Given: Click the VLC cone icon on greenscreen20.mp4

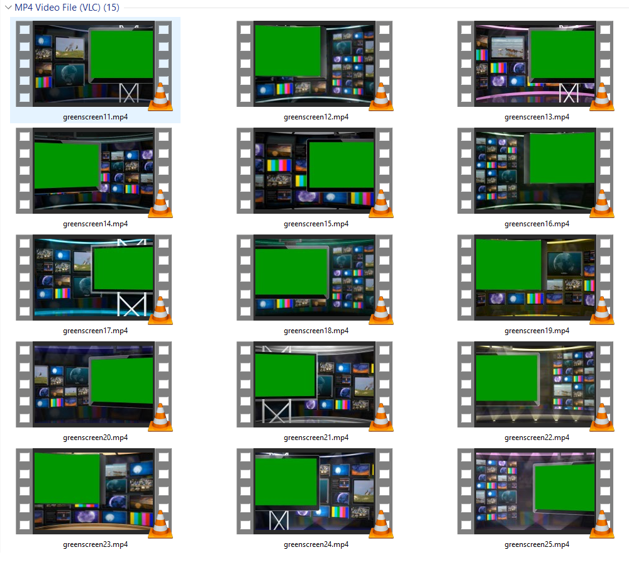Looking at the screenshot, I should pyautogui.click(x=160, y=417).
